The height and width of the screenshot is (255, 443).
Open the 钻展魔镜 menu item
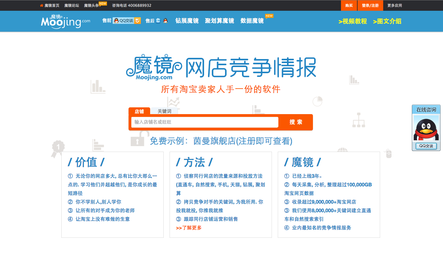coord(187,21)
